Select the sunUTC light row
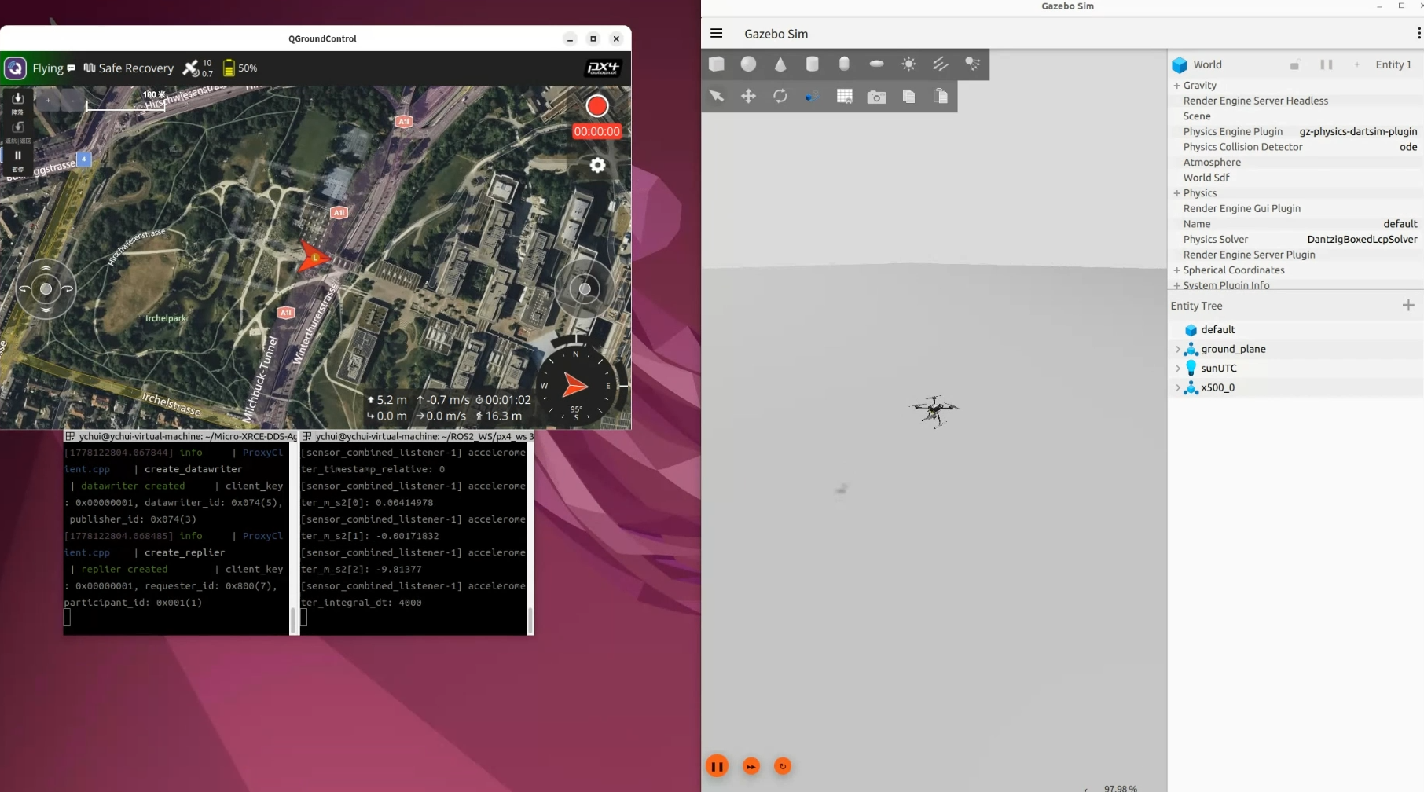1424x792 pixels. point(1296,368)
